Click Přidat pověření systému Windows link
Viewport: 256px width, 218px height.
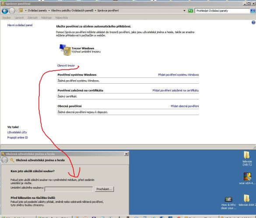178,75
